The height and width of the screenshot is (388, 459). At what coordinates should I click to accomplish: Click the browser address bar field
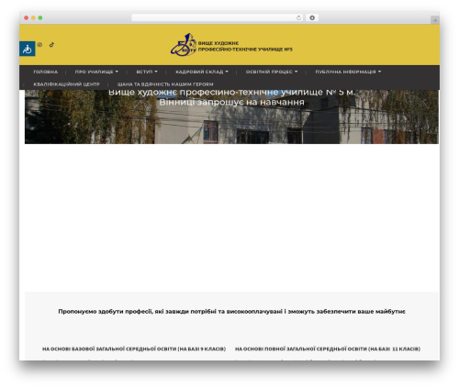pyautogui.click(x=218, y=17)
